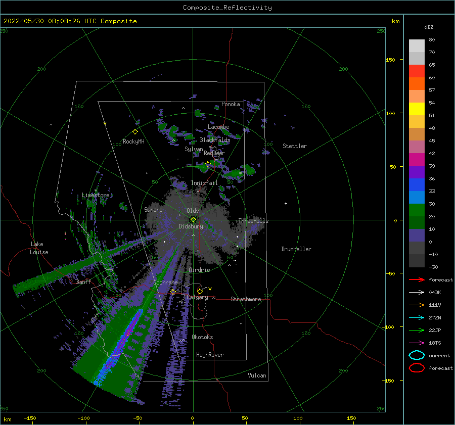
Task: Click the Lake Louise label
Action: pos(39,248)
